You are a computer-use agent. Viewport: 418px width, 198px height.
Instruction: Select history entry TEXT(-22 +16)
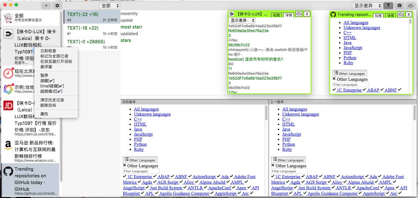point(92,17)
